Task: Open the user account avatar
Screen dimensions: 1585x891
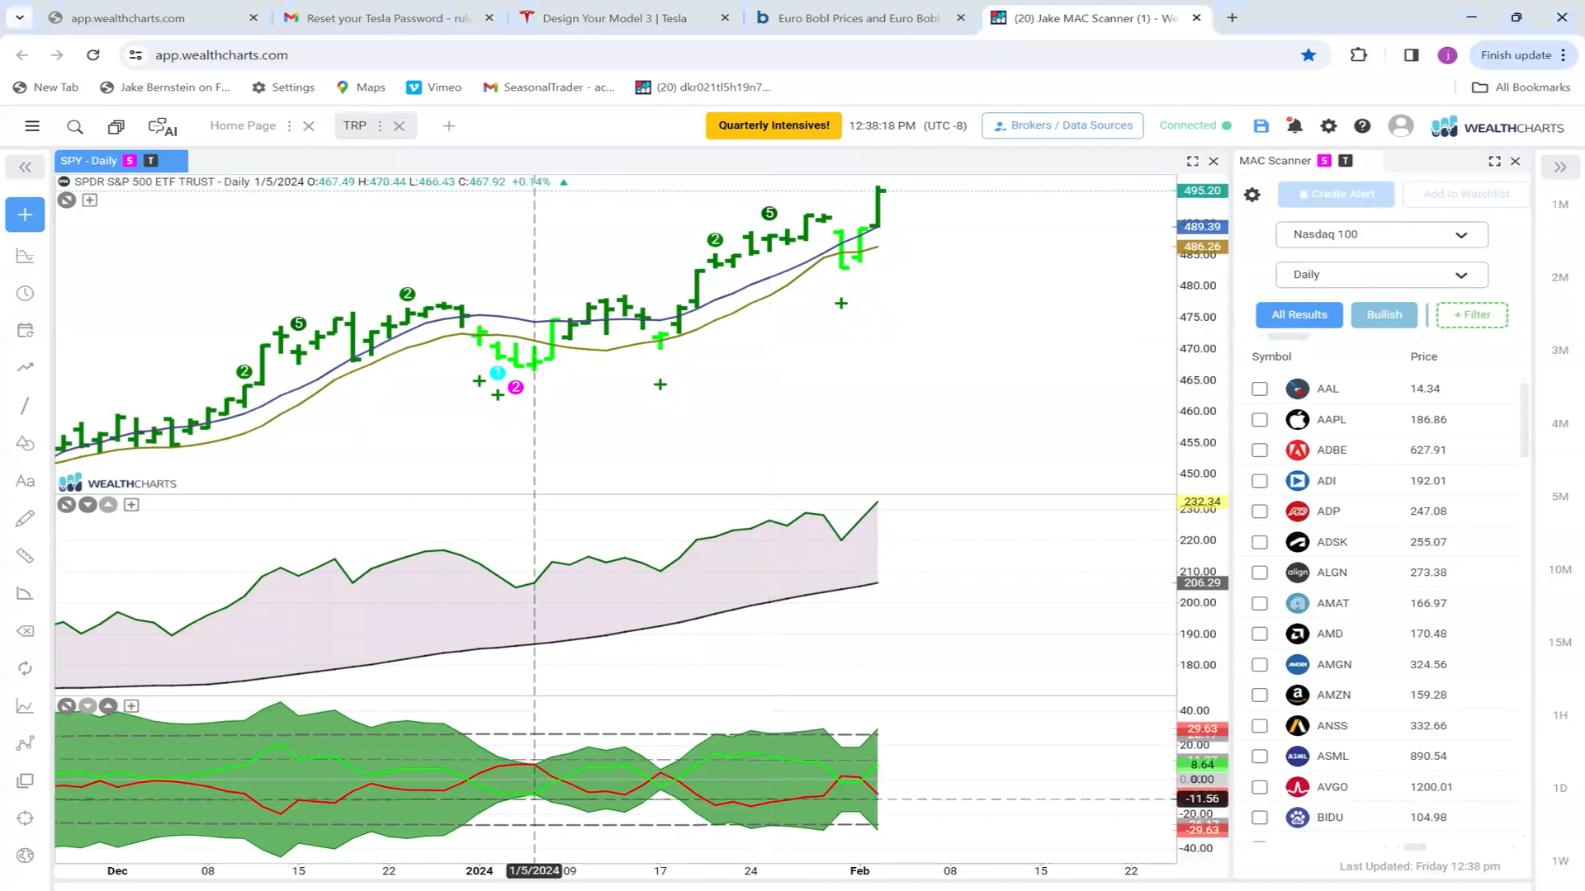Action: pos(1400,125)
